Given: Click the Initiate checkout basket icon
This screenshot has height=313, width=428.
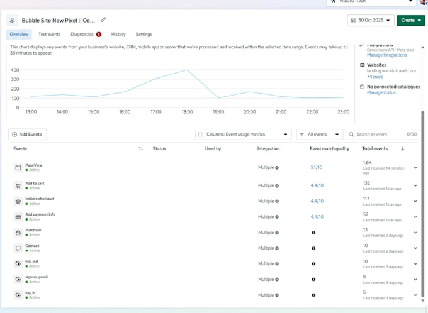Looking at the screenshot, I should 18,201.
